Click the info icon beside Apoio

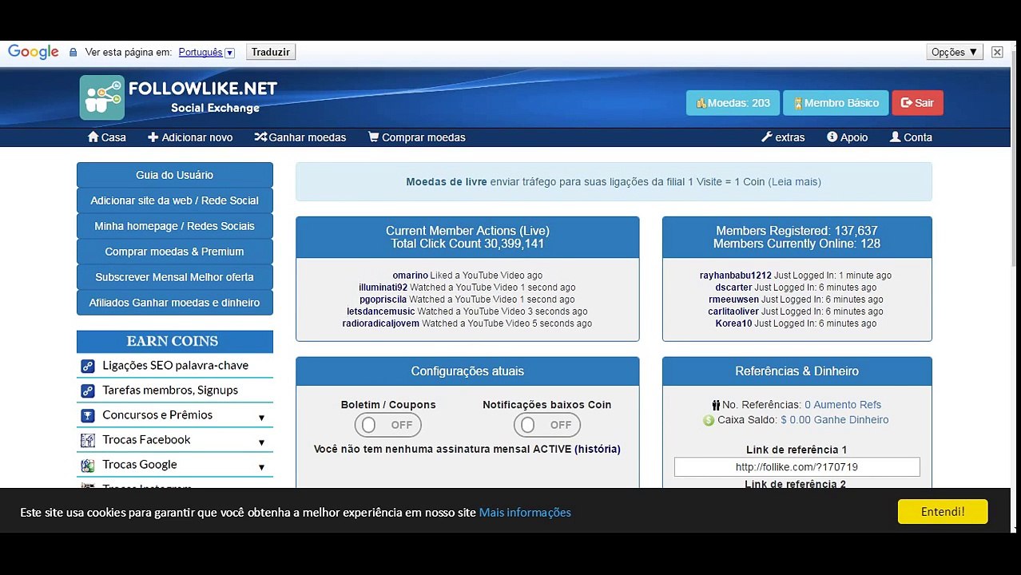(x=832, y=137)
